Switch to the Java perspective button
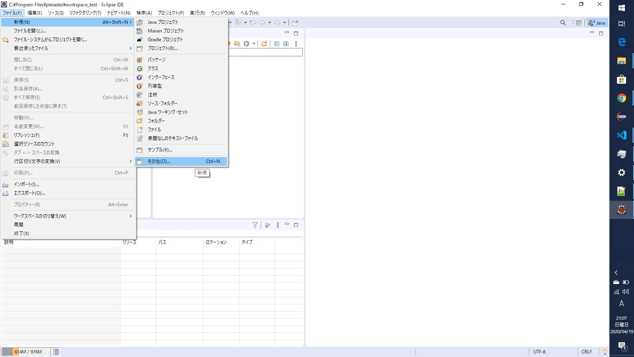The image size is (634, 357). (597, 23)
